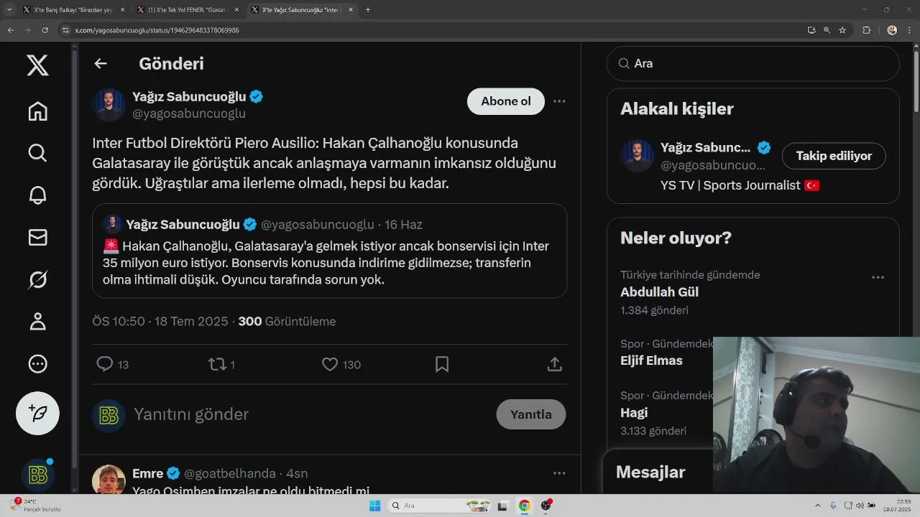Click the Abone ol subscribe button
Image resolution: width=920 pixels, height=517 pixels.
[506, 101]
